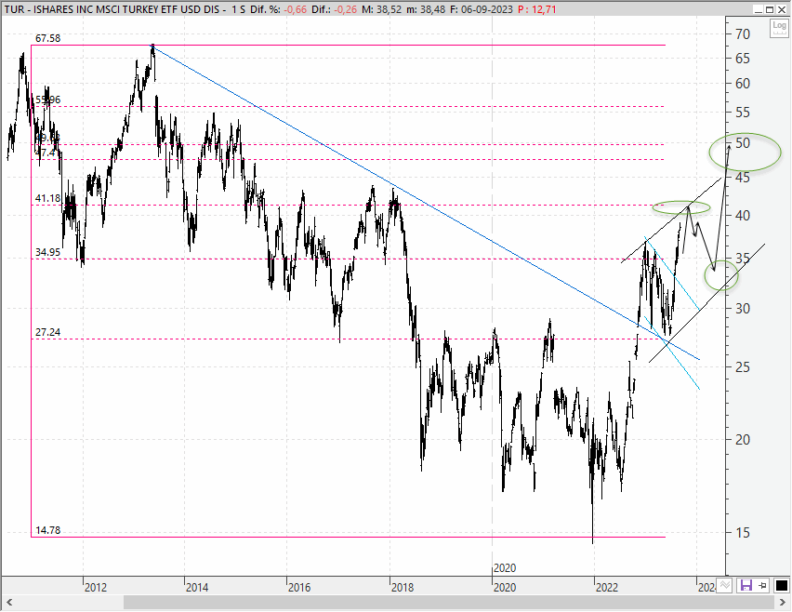This screenshot has width=792, height=612.
Task: Click the 67.58 top level label
Action: click(x=48, y=38)
